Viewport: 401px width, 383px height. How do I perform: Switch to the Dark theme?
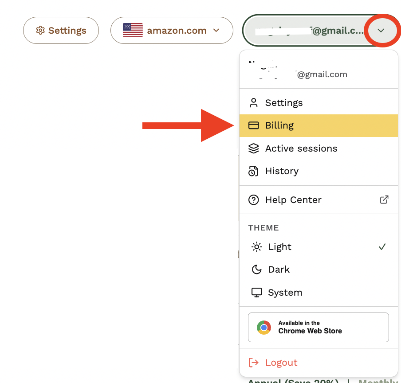(x=318, y=270)
